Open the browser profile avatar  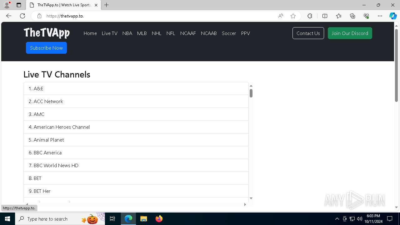click(7, 5)
